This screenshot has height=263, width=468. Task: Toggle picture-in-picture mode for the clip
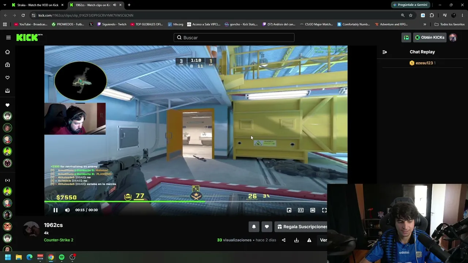click(x=289, y=210)
